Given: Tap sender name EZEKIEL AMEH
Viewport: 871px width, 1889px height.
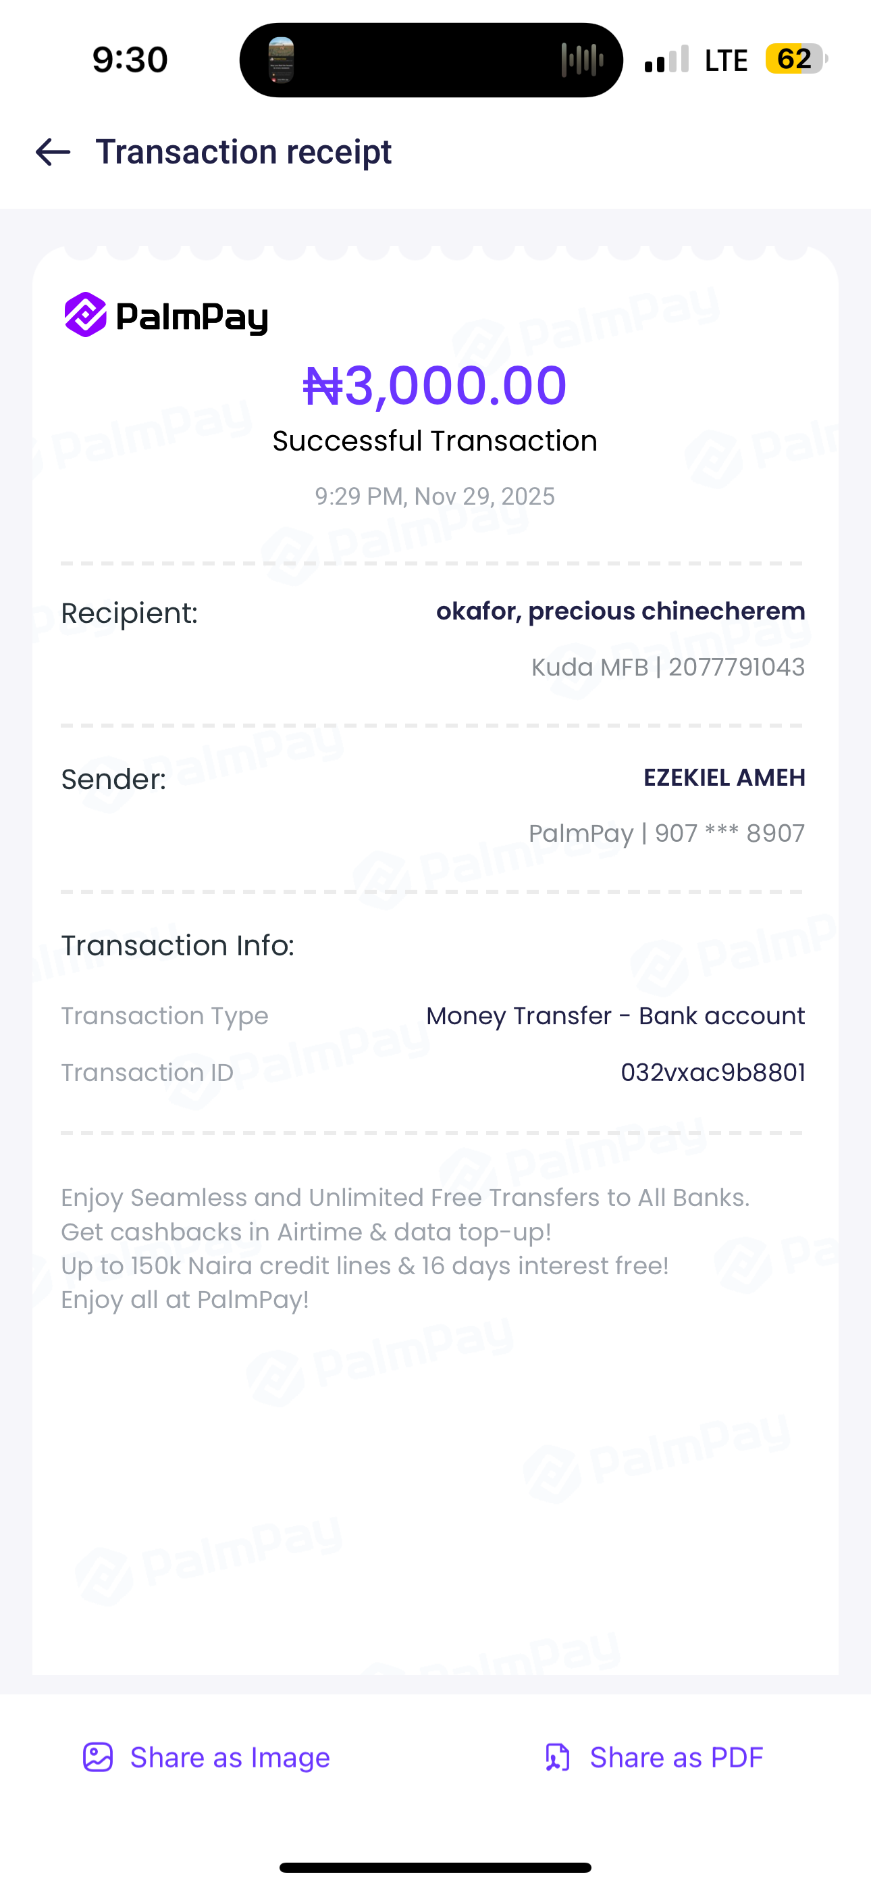Looking at the screenshot, I should (x=724, y=778).
